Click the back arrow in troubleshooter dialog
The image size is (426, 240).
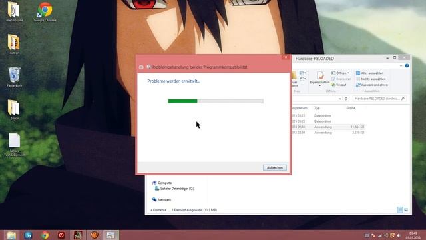coord(141,67)
